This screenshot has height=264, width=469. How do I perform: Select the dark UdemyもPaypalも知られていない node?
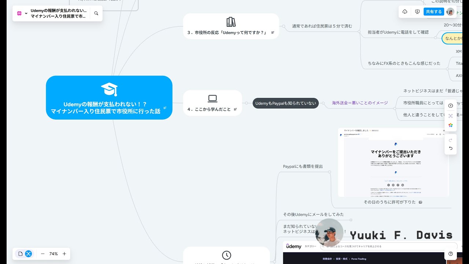(286, 103)
